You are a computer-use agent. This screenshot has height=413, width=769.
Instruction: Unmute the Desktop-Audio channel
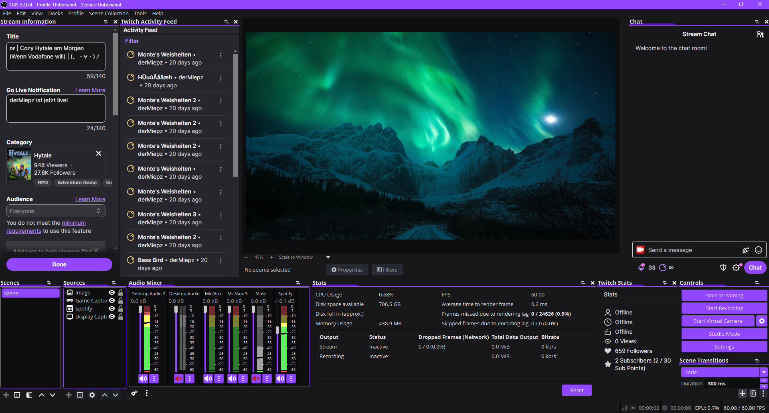click(x=179, y=379)
